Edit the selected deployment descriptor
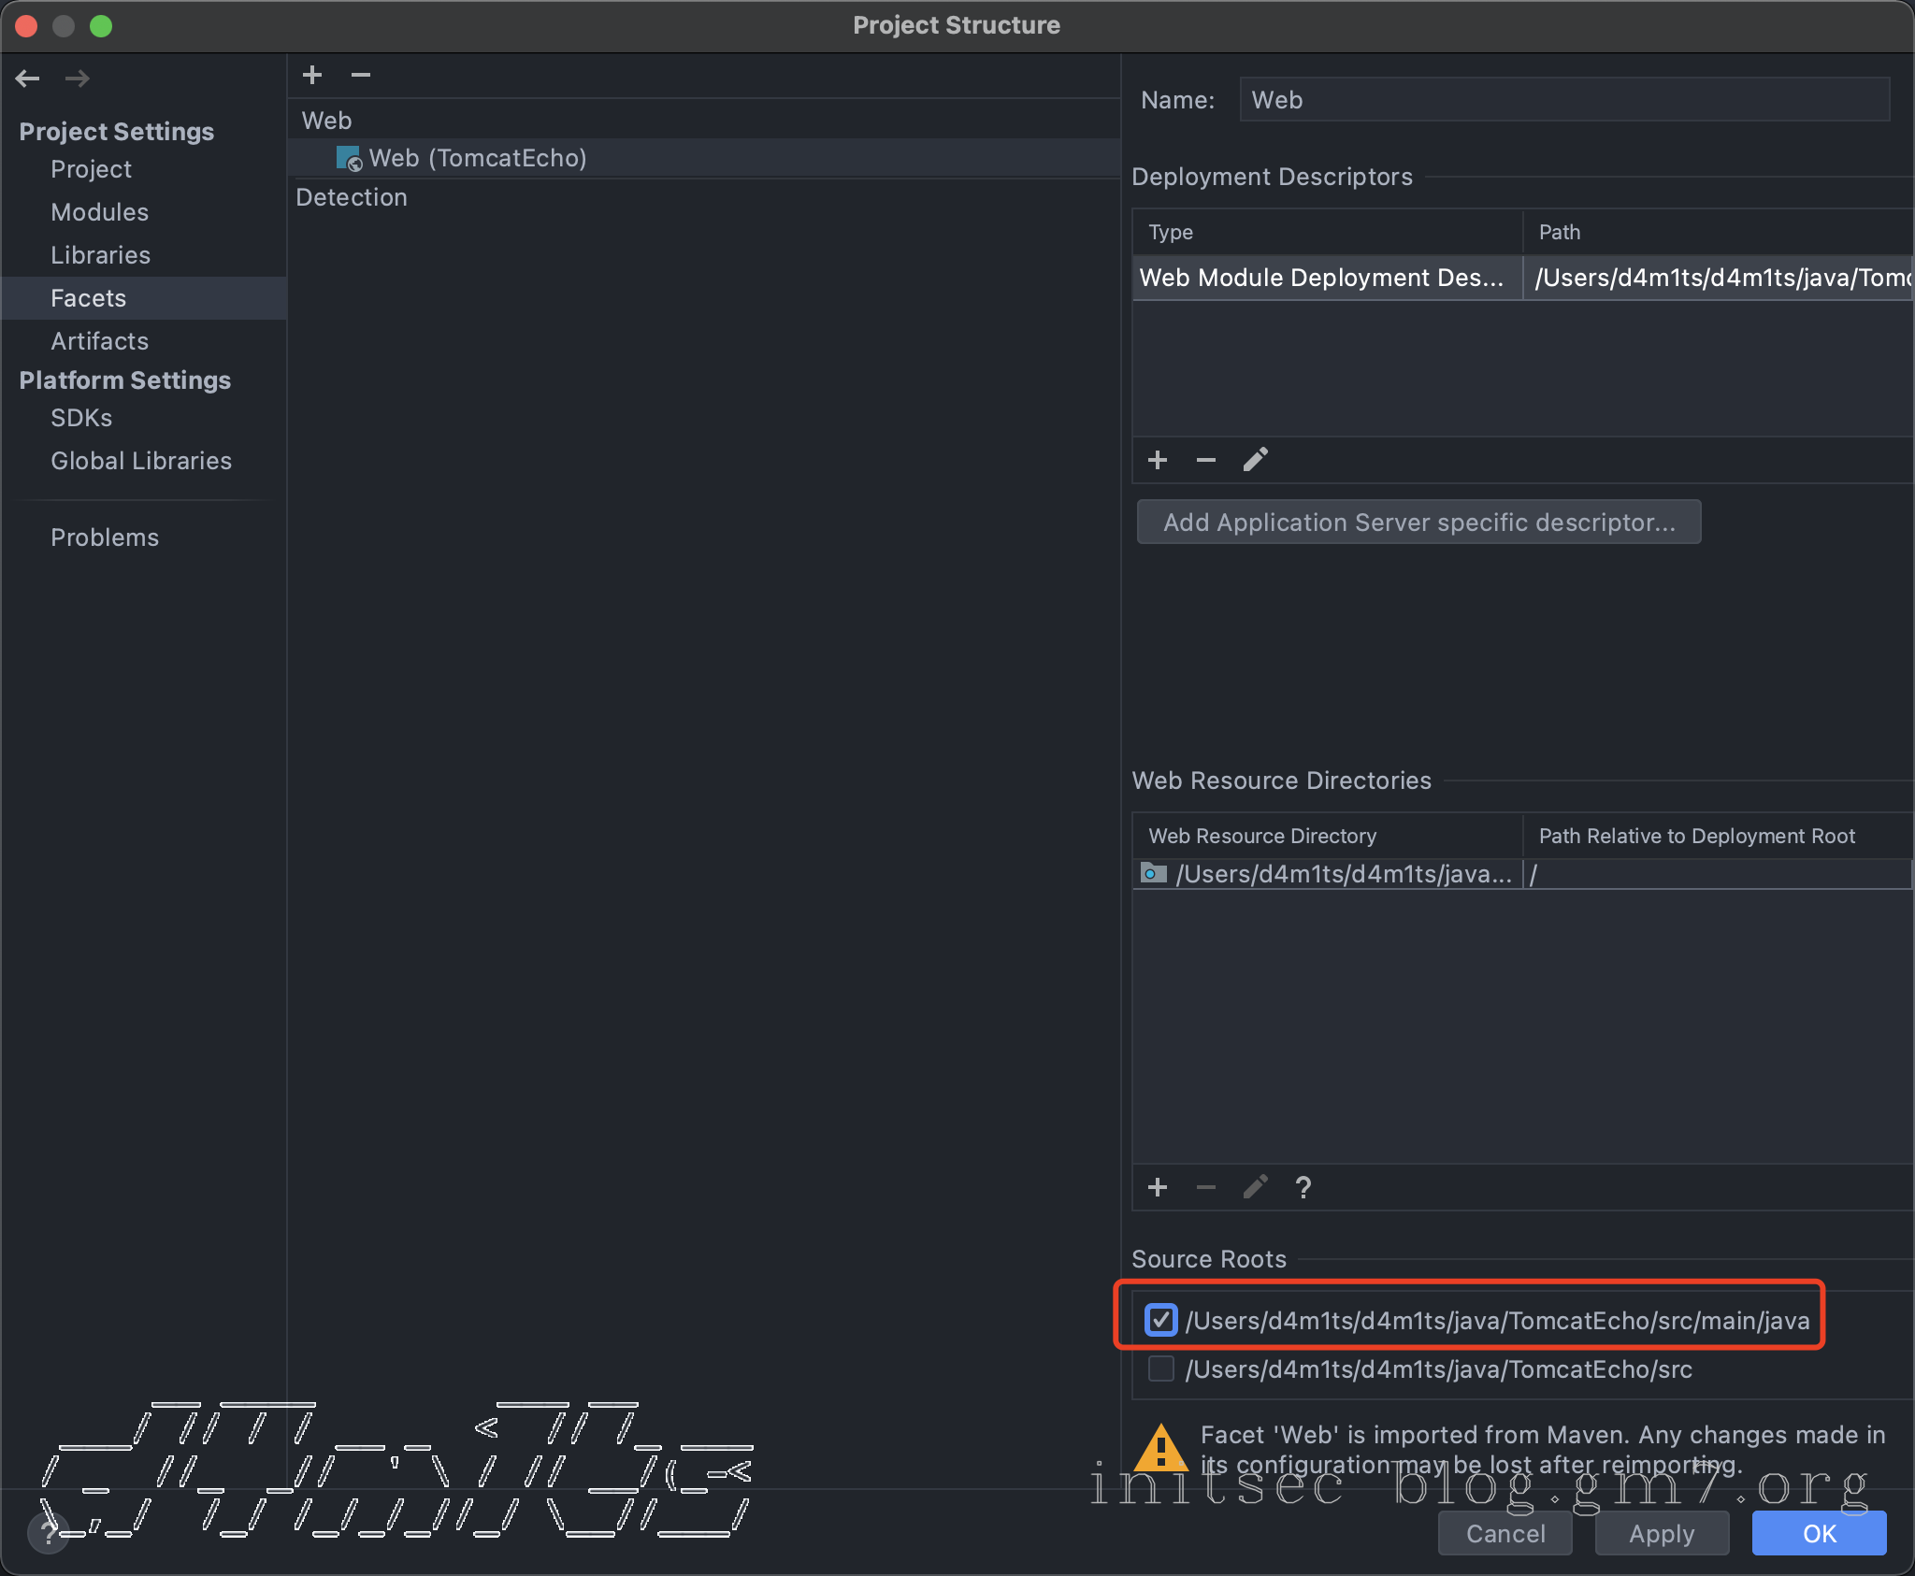 pyautogui.click(x=1255, y=460)
